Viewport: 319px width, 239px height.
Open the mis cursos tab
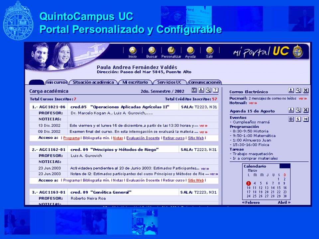coord(56,82)
